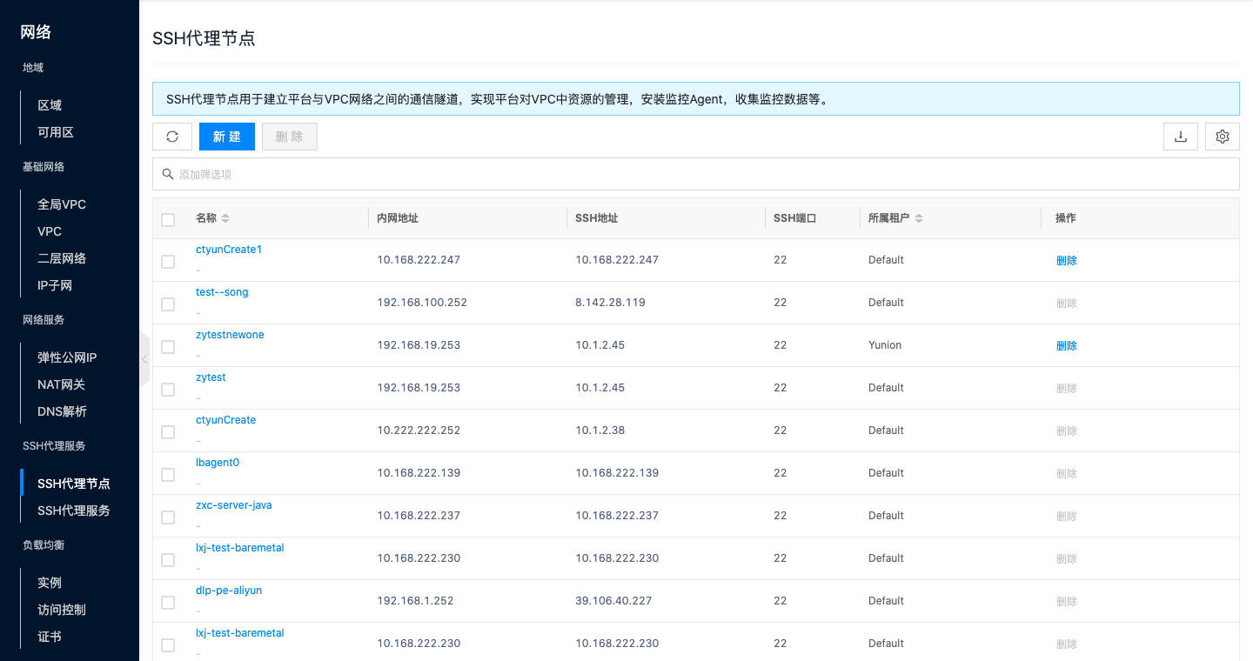
Task: Select SSH代理服务 submenu item under SSH代理节点
Action: [x=74, y=511]
